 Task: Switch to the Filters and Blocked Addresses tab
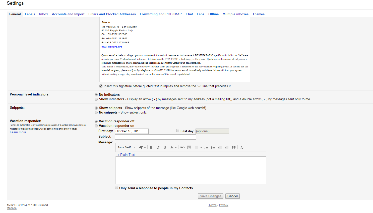point(112,14)
